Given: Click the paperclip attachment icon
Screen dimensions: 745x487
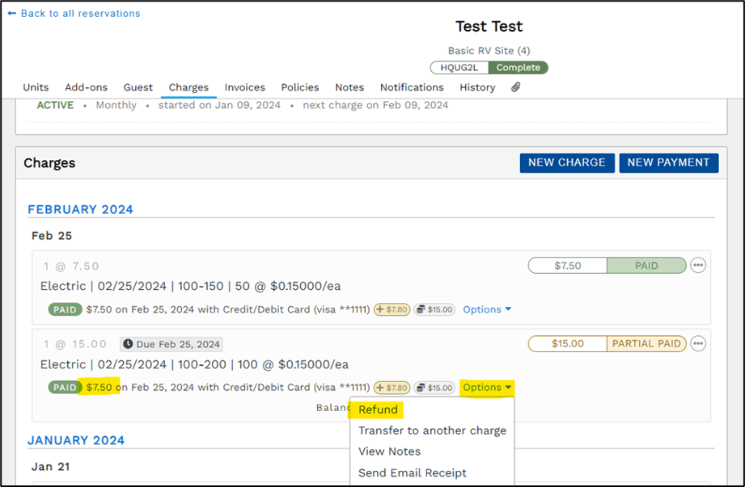Looking at the screenshot, I should click(x=515, y=87).
